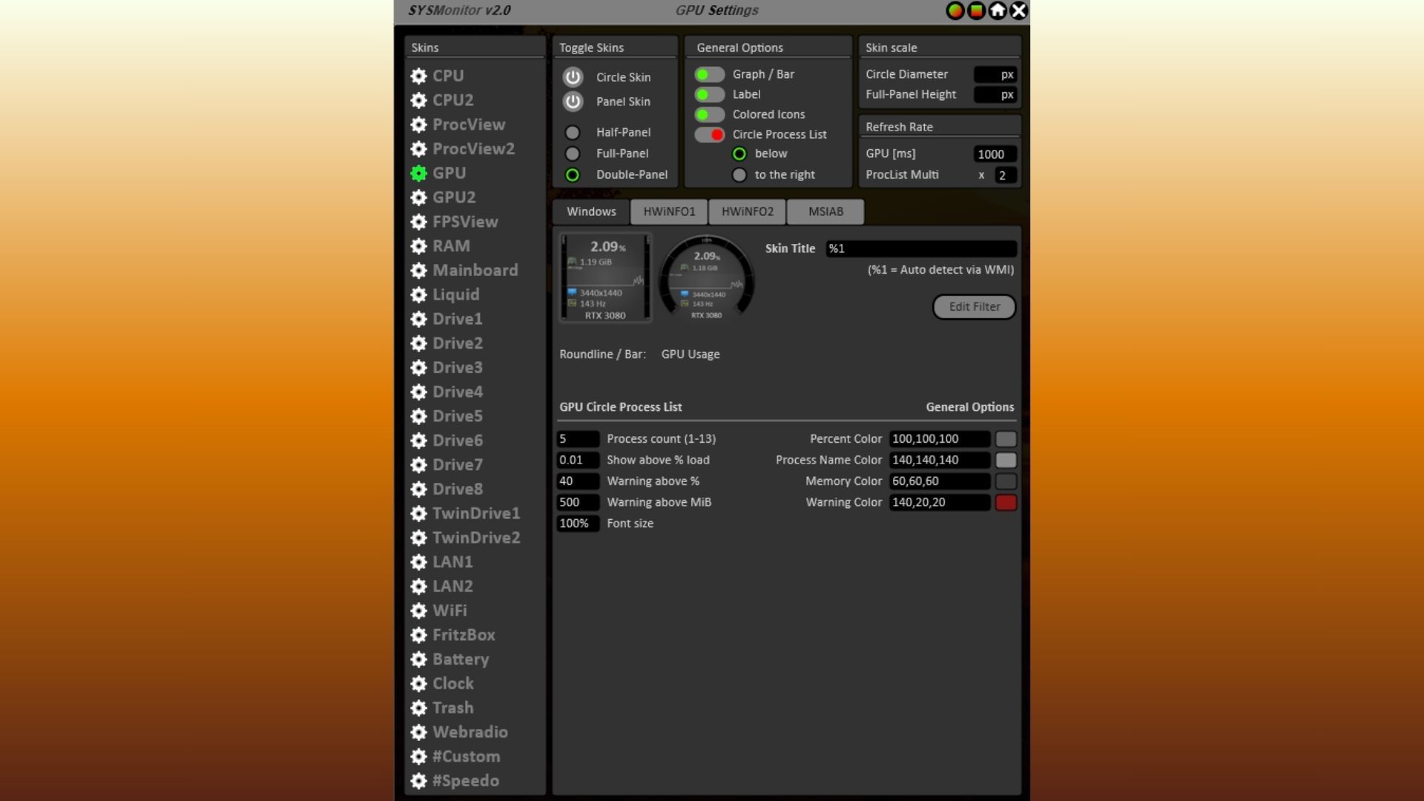Click the Process Name Color swatch

pyautogui.click(x=1006, y=460)
